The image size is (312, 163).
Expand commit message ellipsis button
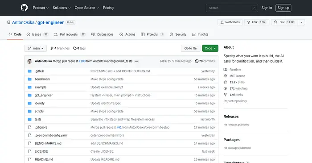pyautogui.click(x=136, y=61)
